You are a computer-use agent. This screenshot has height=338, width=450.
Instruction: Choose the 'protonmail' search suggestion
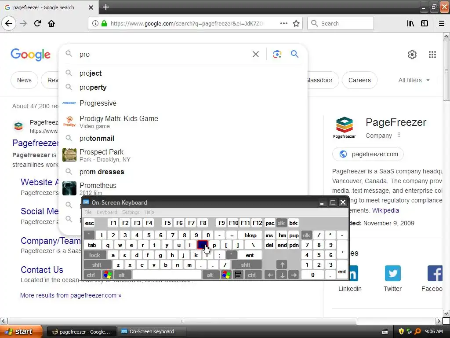[182, 139]
